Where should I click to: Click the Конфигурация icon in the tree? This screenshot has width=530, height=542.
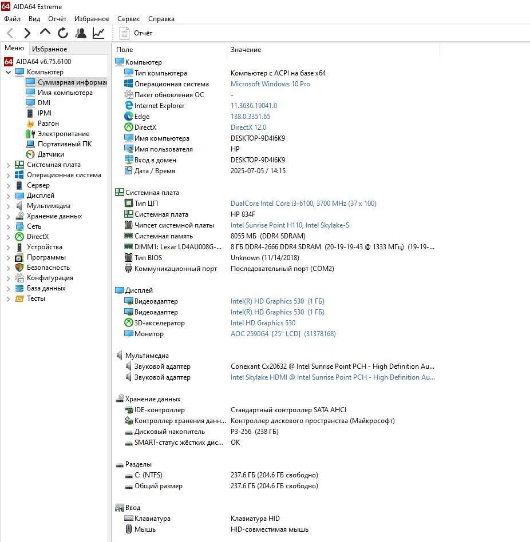coord(19,278)
